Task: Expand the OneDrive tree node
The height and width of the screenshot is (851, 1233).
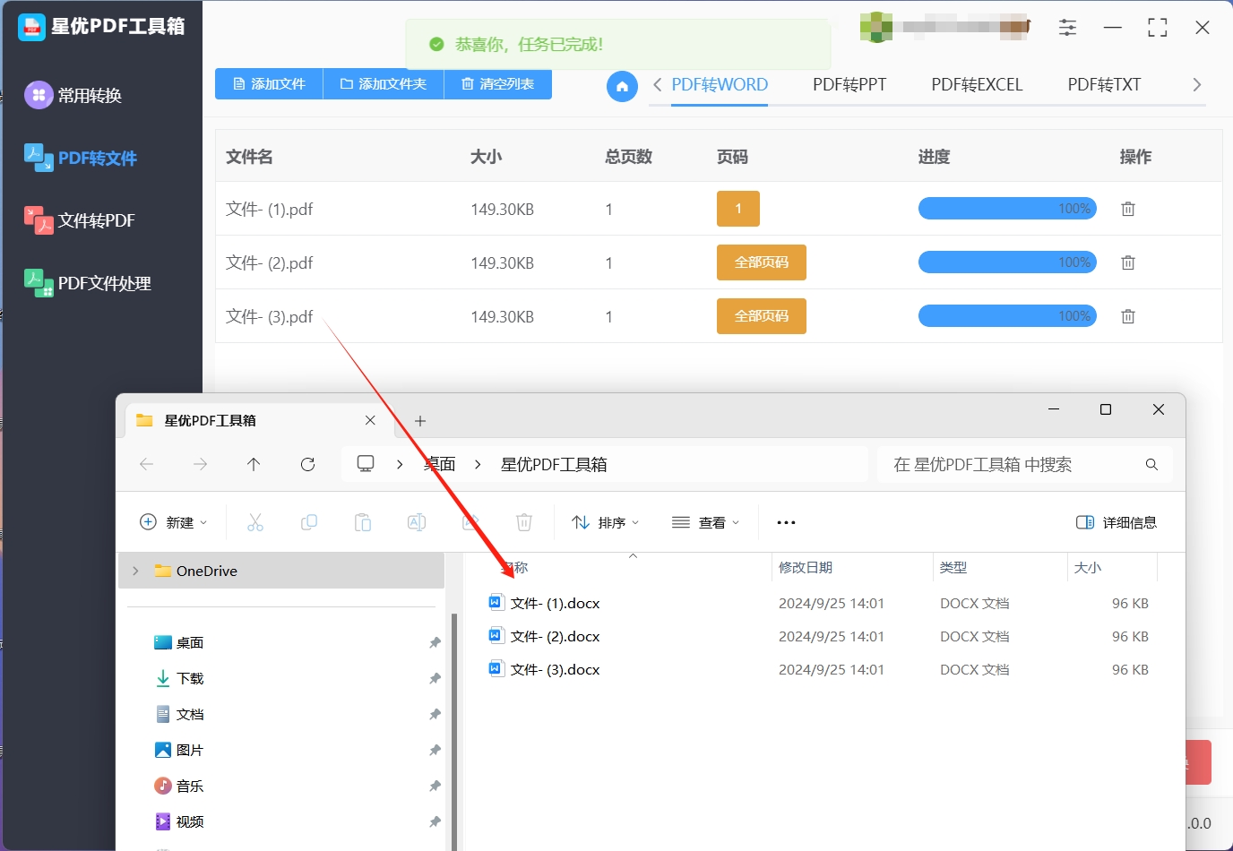Action: 135,571
